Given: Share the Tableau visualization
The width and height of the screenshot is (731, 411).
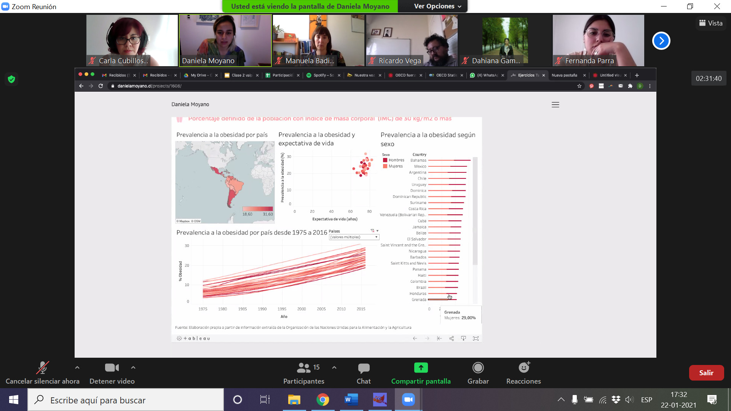Looking at the screenshot, I should (x=452, y=338).
